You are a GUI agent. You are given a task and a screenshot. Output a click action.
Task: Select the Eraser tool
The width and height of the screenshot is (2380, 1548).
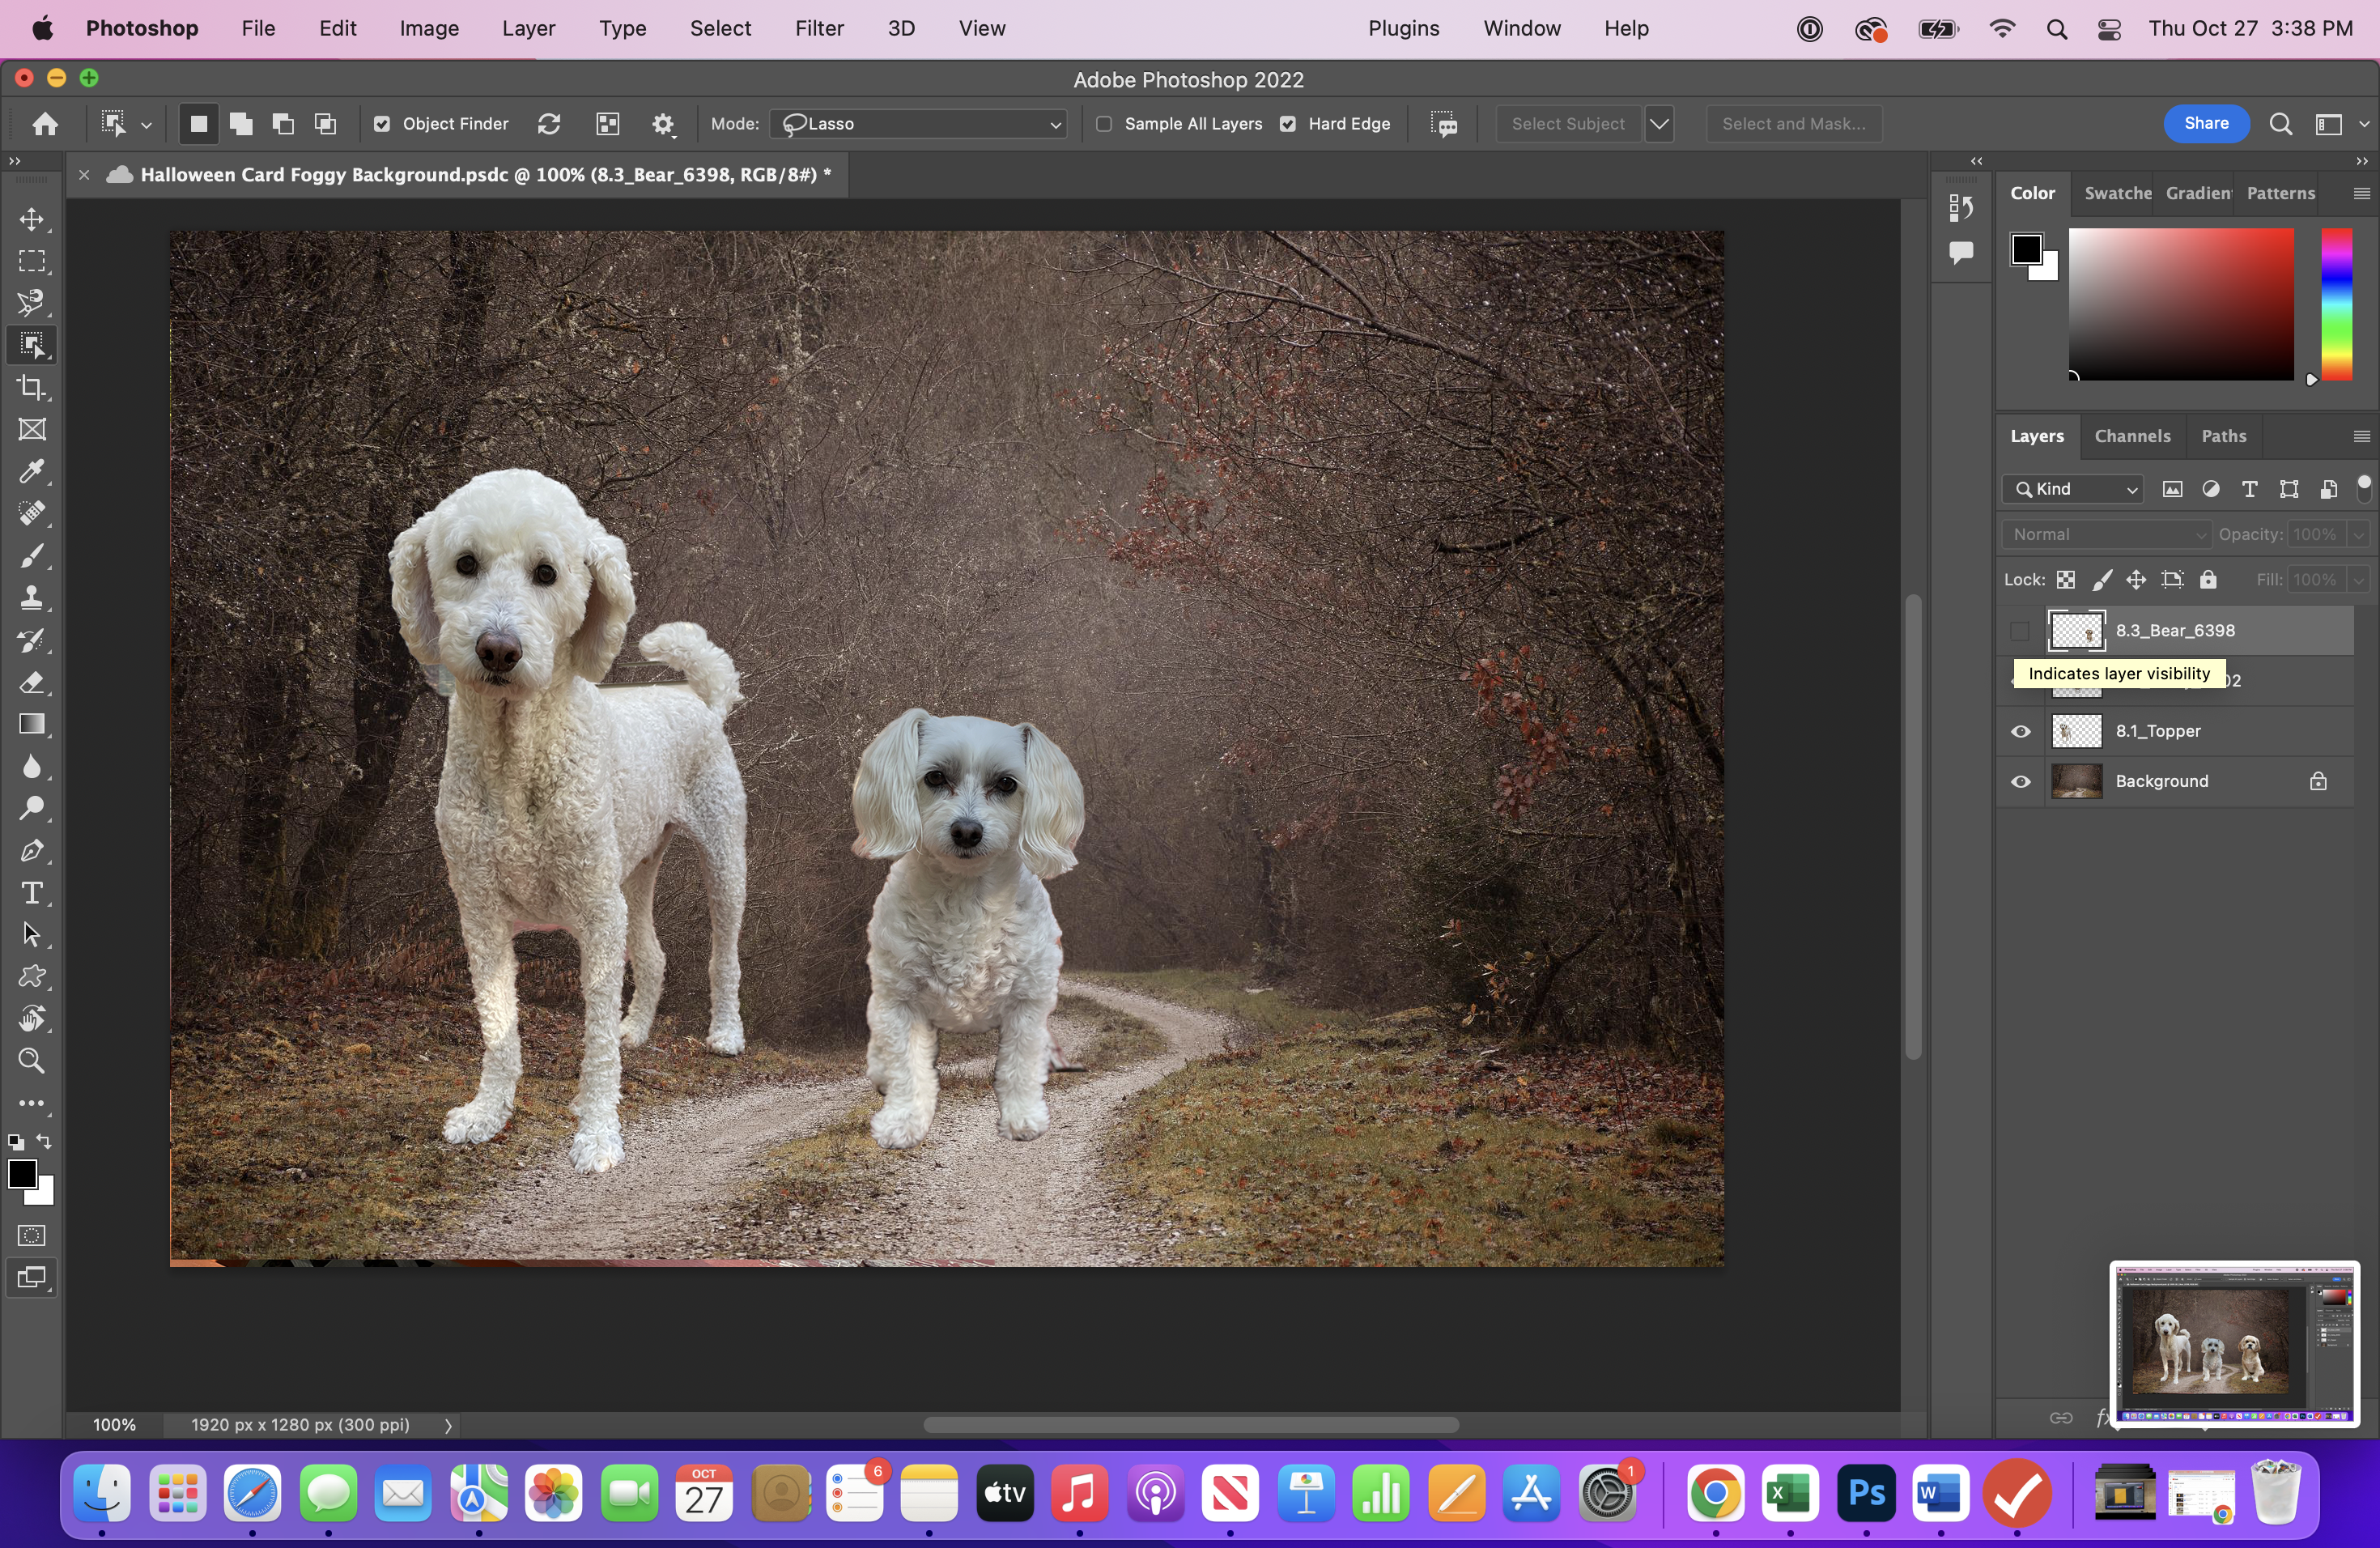[x=32, y=683]
